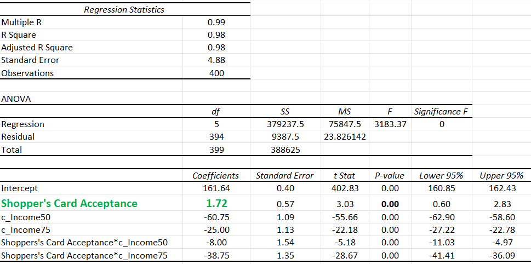The height and width of the screenshot is (264, 531).
Task: Select the Standard Error 4.88 cell
Action: (x=216, y=60)
